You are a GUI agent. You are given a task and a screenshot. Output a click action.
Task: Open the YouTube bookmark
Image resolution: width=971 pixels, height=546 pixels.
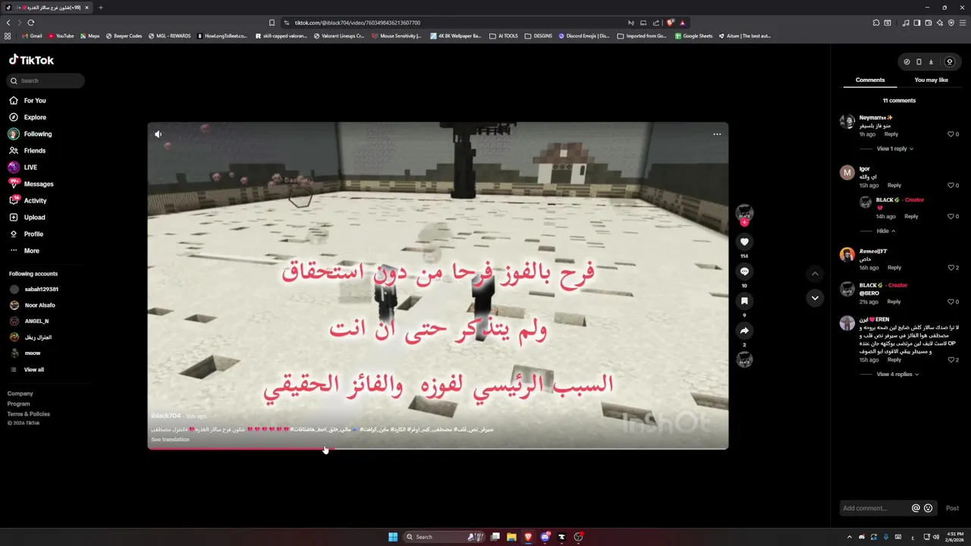tap(61, 36)
